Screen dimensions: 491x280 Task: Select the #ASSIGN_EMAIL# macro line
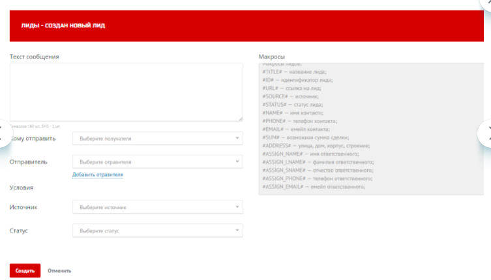tap(314, 187)
